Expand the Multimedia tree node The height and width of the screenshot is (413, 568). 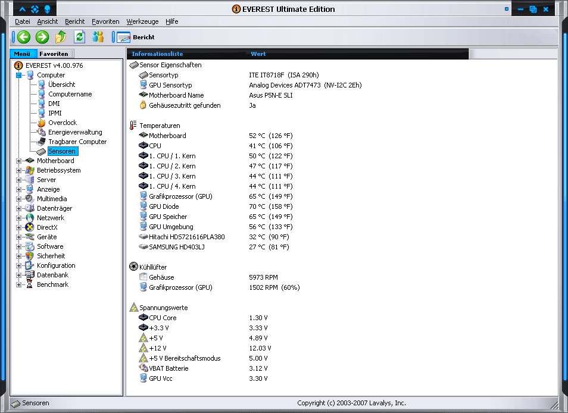(19, 199)
